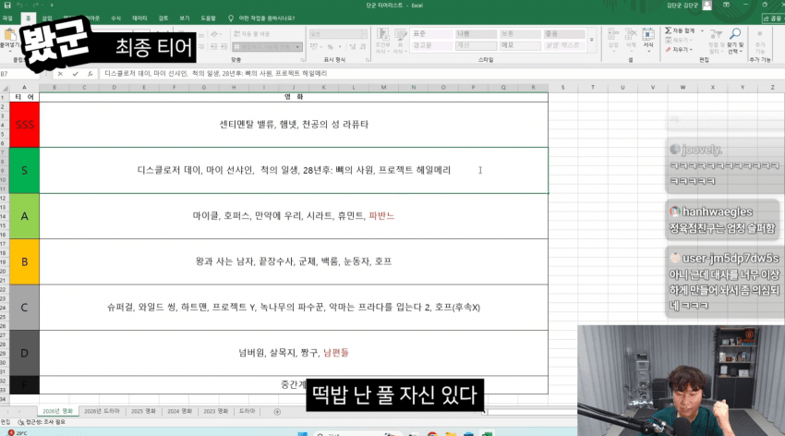Click the percent style icon
785x436 pixels.
click(330, 46)
